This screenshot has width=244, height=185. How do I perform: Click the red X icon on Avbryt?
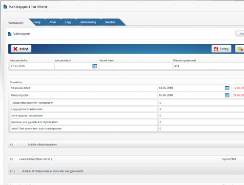15,49
